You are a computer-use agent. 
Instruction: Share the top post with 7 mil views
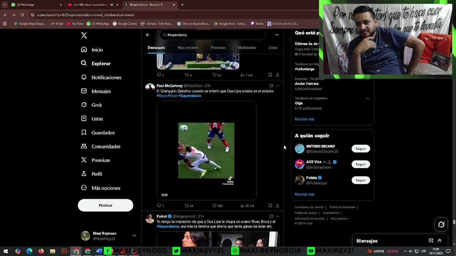(278, 75)
